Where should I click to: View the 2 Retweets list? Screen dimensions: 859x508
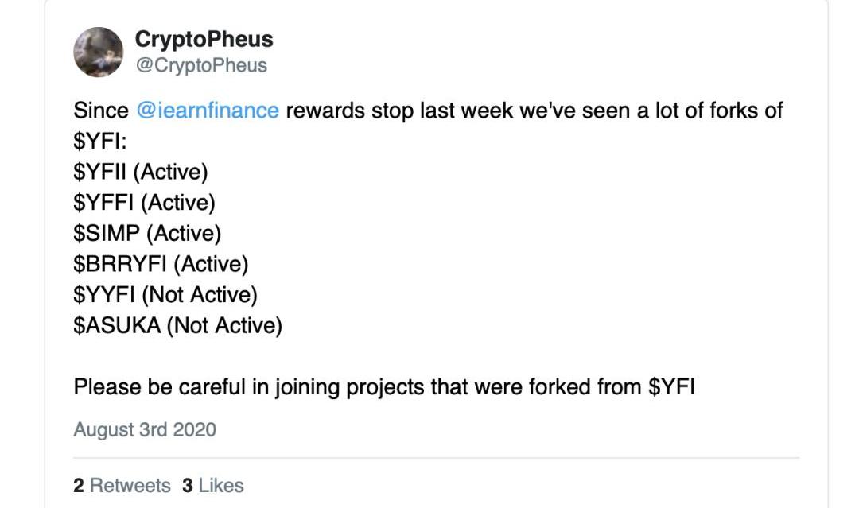[122, 485]
